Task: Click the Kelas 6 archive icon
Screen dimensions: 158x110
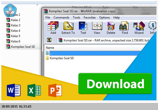Action: pyautogui.click(x=8, y=41)
